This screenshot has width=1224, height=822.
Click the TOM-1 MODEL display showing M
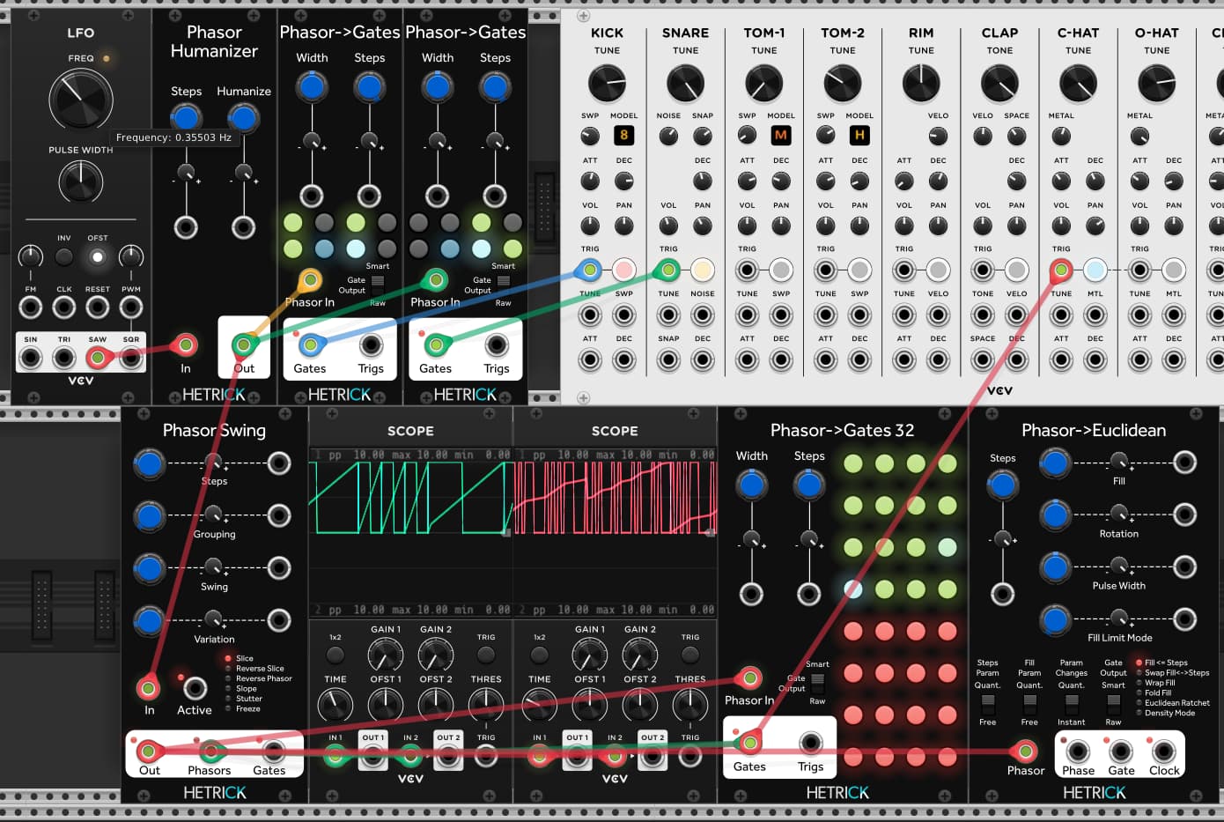(x=781, y=136)
